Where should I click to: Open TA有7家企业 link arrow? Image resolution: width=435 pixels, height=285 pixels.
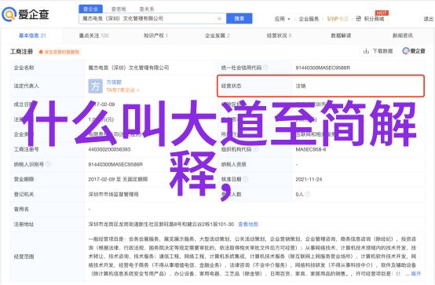[138, 90]
